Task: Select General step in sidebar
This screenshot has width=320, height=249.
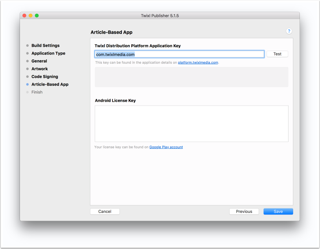Action: pos(39,61)
